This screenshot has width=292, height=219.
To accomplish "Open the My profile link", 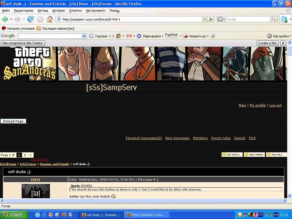I will point(258,105).
